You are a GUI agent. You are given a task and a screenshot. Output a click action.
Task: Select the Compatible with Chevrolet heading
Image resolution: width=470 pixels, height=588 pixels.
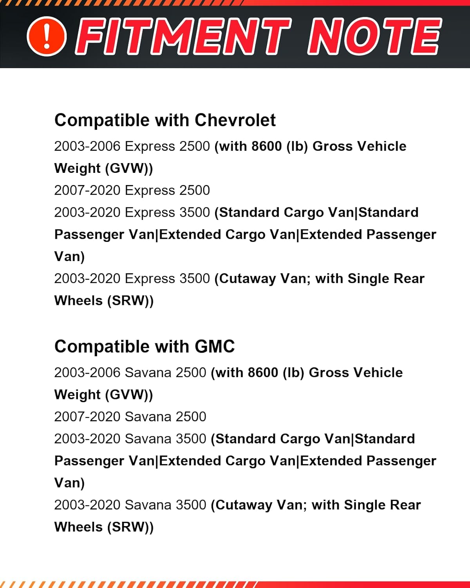point(165,120)
